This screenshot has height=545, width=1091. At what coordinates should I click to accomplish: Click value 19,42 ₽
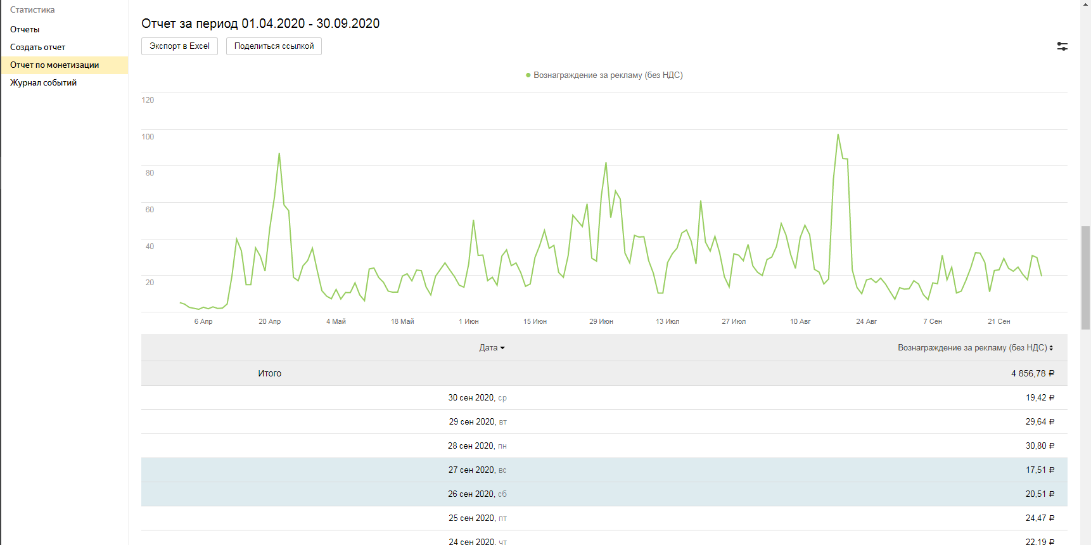[1040, 398]
